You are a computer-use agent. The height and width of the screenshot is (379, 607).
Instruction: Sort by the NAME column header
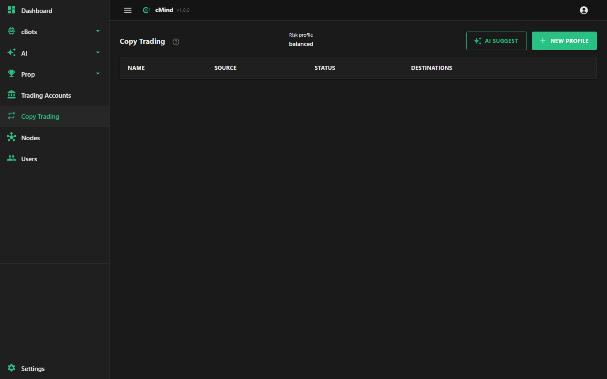click(x=136, y=68)
